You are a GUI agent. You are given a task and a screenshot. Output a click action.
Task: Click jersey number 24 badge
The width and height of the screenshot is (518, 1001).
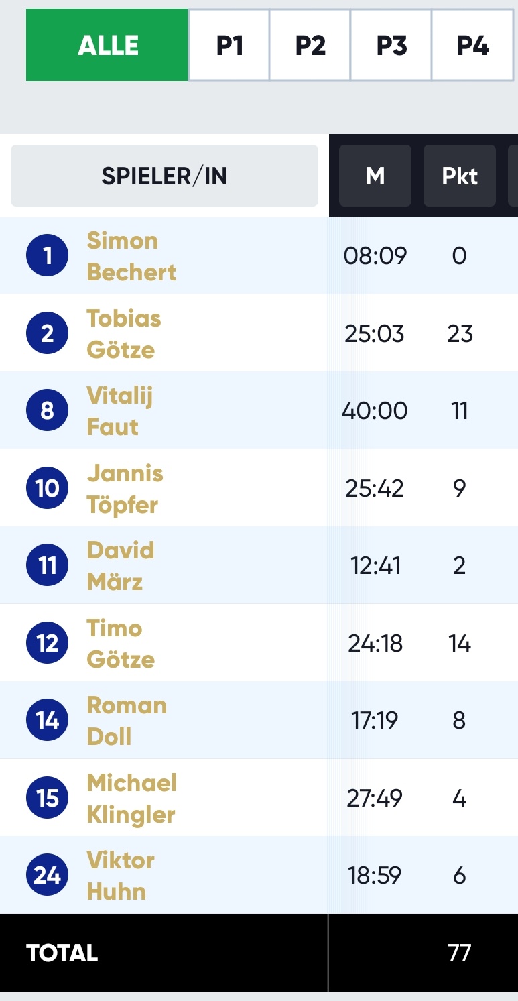(47, 875)
